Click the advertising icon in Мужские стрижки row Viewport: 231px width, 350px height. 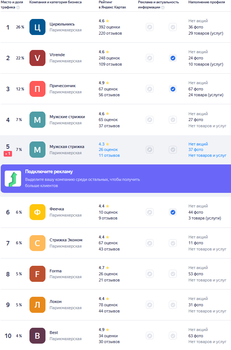coord(150,120)
